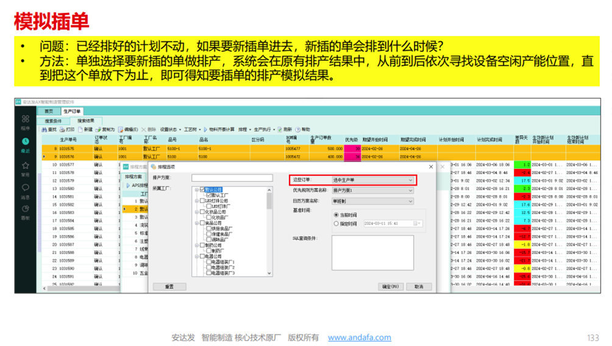Switch to the 生产订单 tab
The width and height of the screenshot is (612, 346).
click(72, 111)
